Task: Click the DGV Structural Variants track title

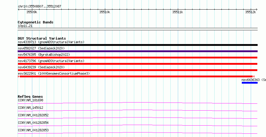Action: (42, 38)
